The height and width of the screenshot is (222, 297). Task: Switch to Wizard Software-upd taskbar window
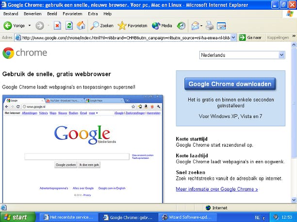(x=187, y=217)
